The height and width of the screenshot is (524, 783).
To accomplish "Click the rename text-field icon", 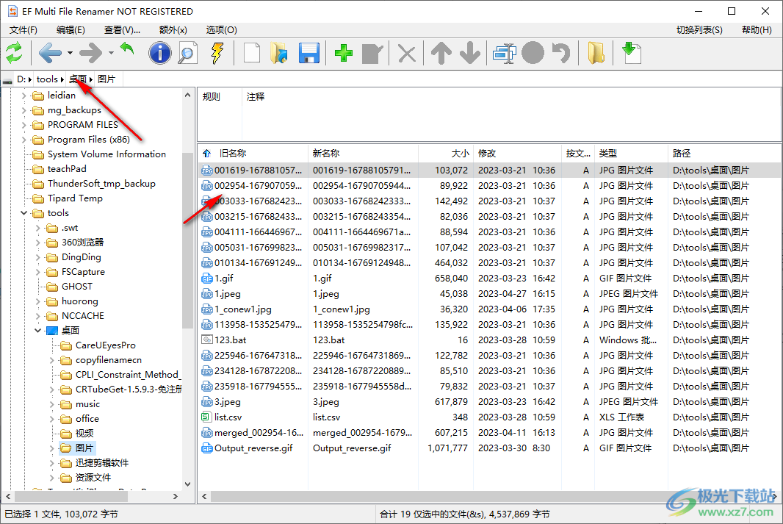I will [x=505, y=53].
